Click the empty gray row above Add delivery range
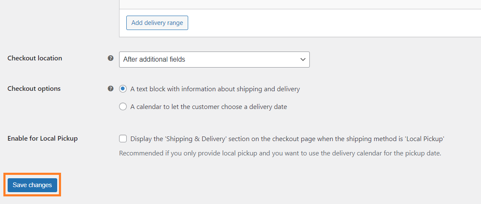 coord(300,4)
